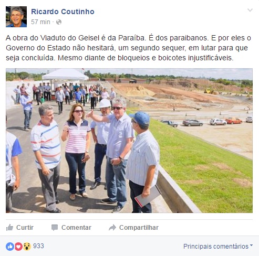The height and width of the screenshot is (256, 259).
Task: View the 933 reactions count
Action: [x=38, y=246]
